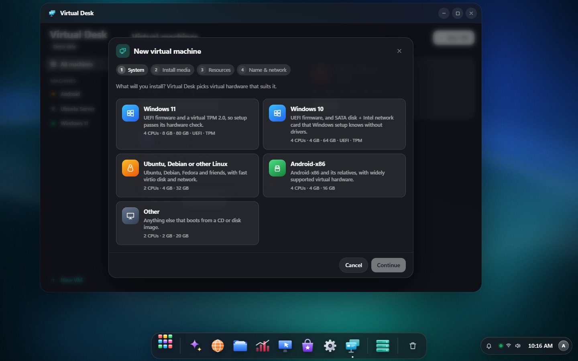
Task: Minimize the Virtual Desk window
Action: [444, 13]
